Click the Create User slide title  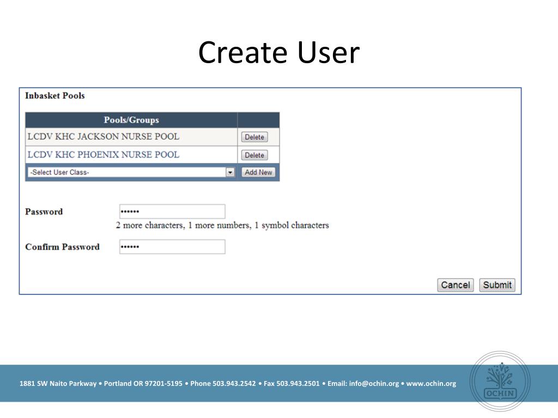279,52
